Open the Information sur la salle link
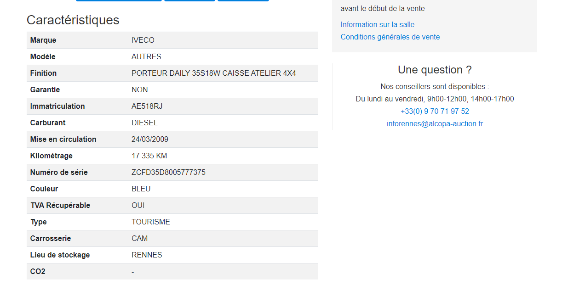568x285 pixels. (x=377, y=25)
